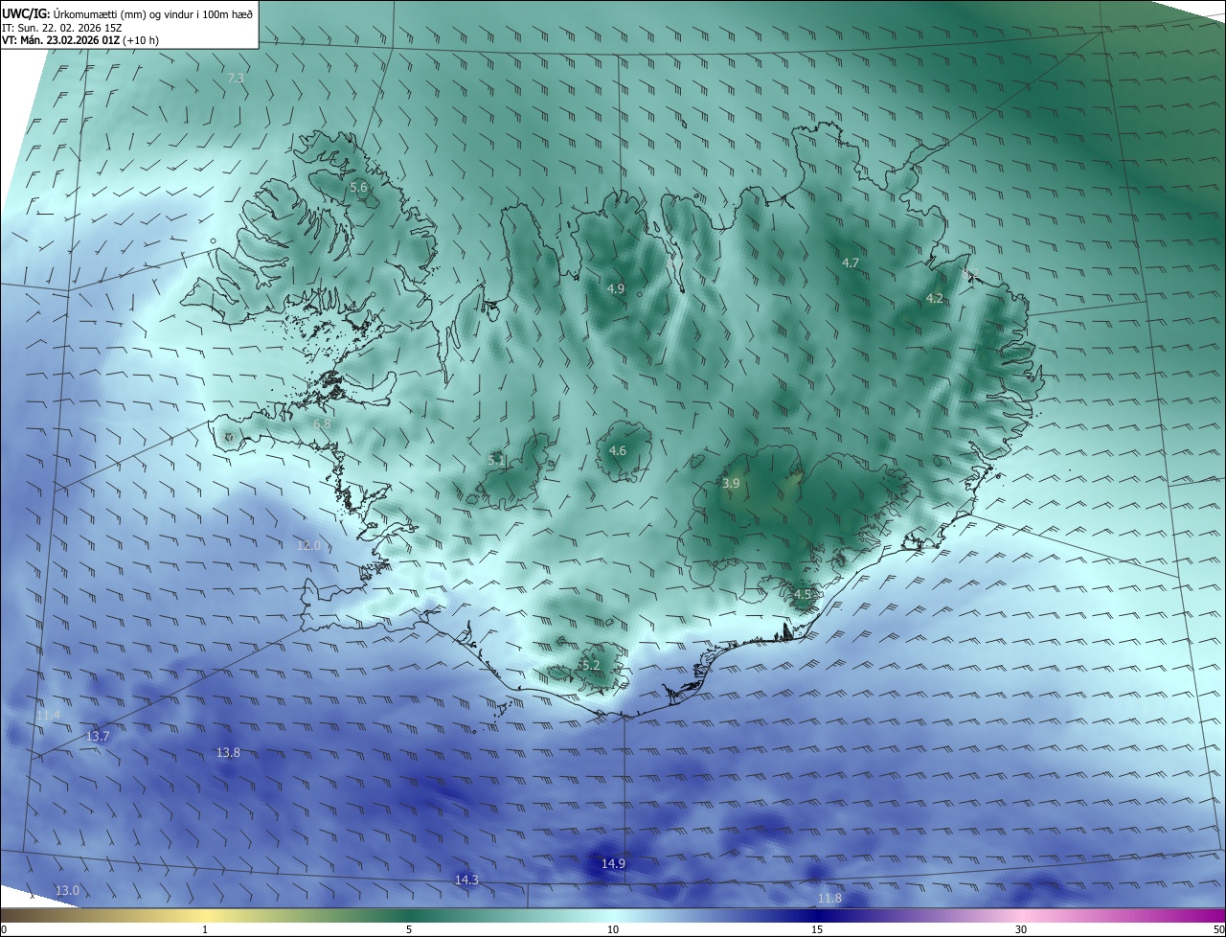The height and width of the screenshot is (937, 1226).
Task: Click the 4.6 value on the glacier
Action: pyautogui.click(x=618, y=451)
